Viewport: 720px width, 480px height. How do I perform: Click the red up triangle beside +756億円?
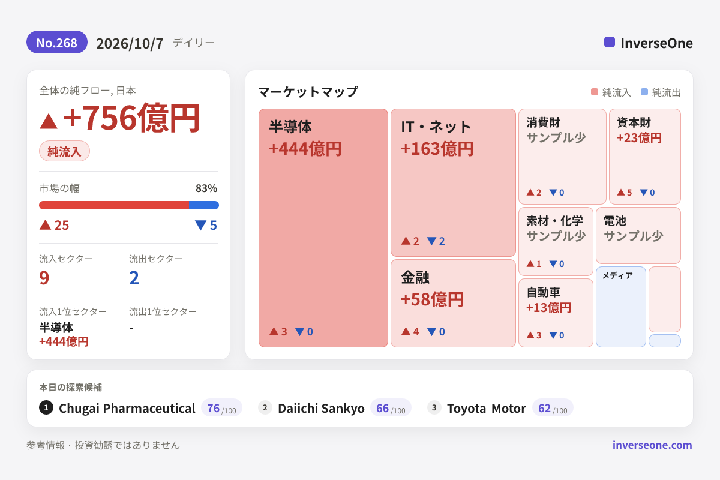[x=49, y=121]
